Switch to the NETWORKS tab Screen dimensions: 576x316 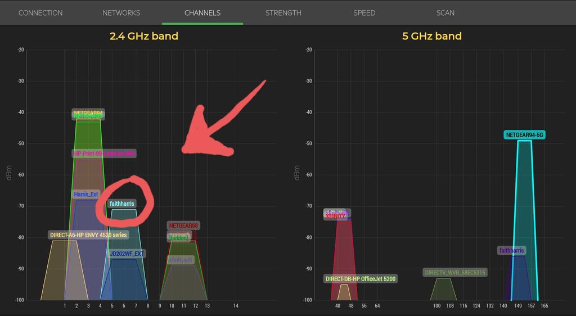[x=121, y=12]
